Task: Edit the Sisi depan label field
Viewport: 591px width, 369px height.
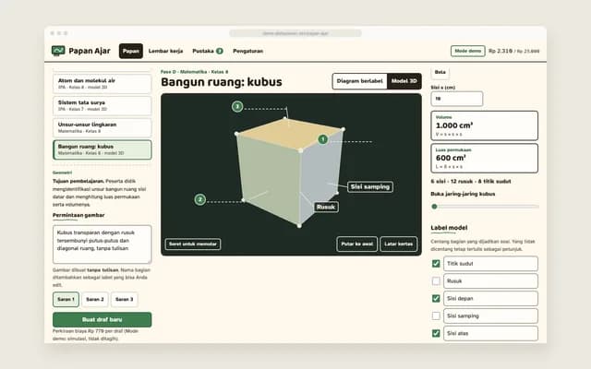Action: pyautogui.click(x=490, y=298)
